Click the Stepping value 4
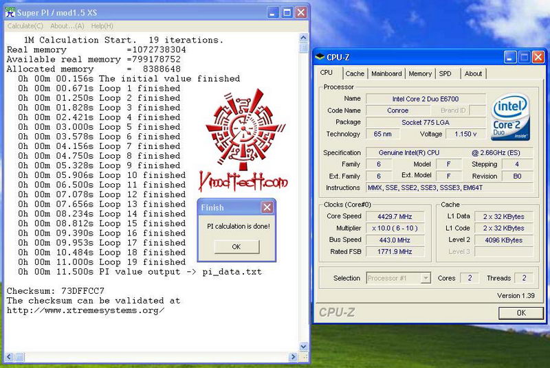Image resolution: width=550 pixels, height=368 pixels. click(x=518, y=164)
